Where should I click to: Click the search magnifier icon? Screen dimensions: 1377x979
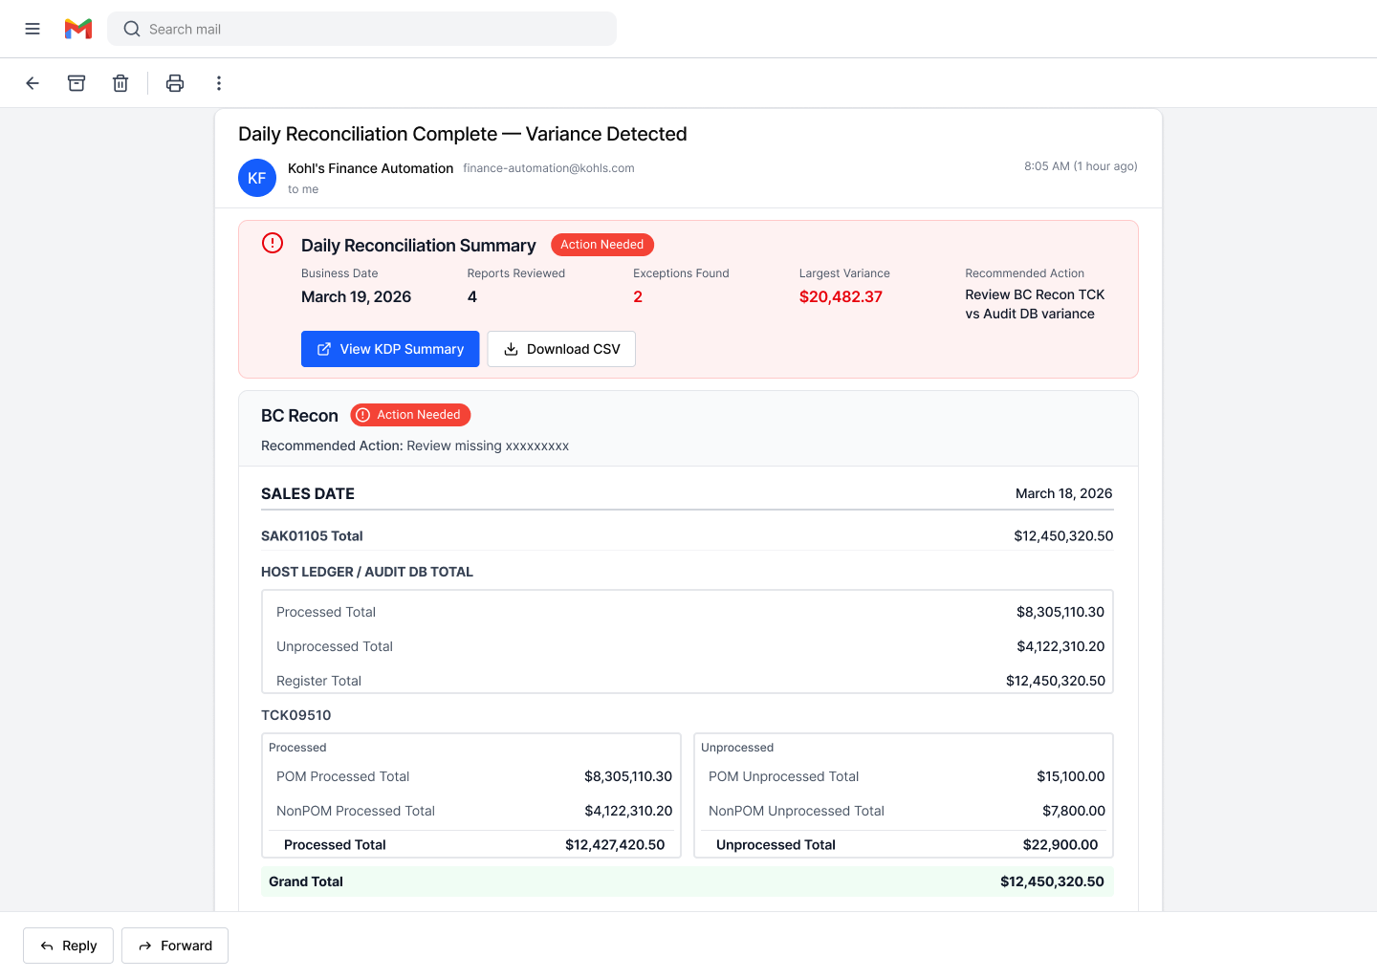[x=132, y=29]
